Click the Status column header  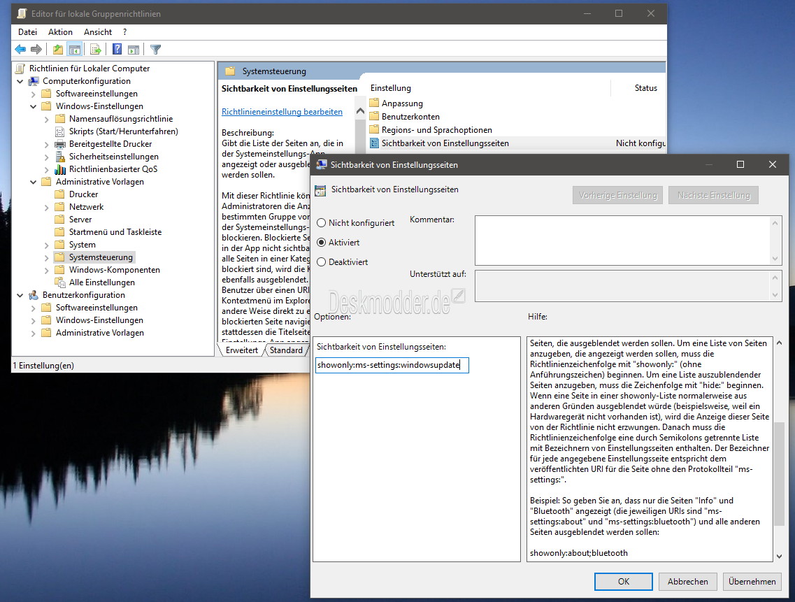tap(645, 87)
